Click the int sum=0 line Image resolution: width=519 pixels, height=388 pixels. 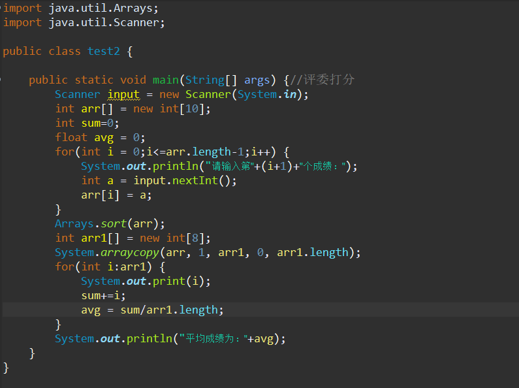coord(87,123)
